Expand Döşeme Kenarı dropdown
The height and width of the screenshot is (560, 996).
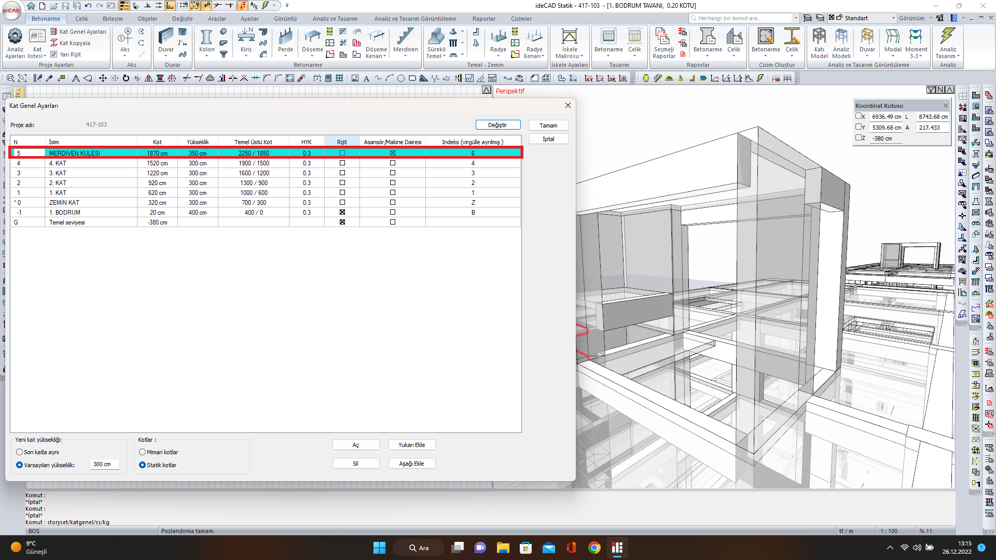click(385, 56)
